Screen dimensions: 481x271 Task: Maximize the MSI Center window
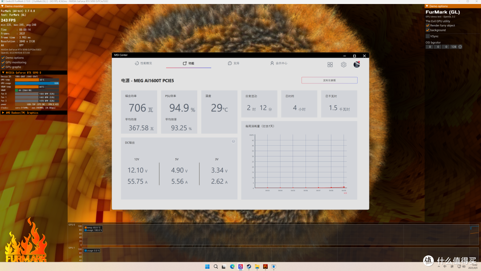pos(355,56)
